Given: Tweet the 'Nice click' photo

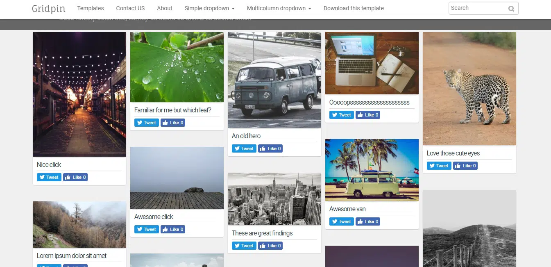Looking at the screenshot, I should 49,177.
